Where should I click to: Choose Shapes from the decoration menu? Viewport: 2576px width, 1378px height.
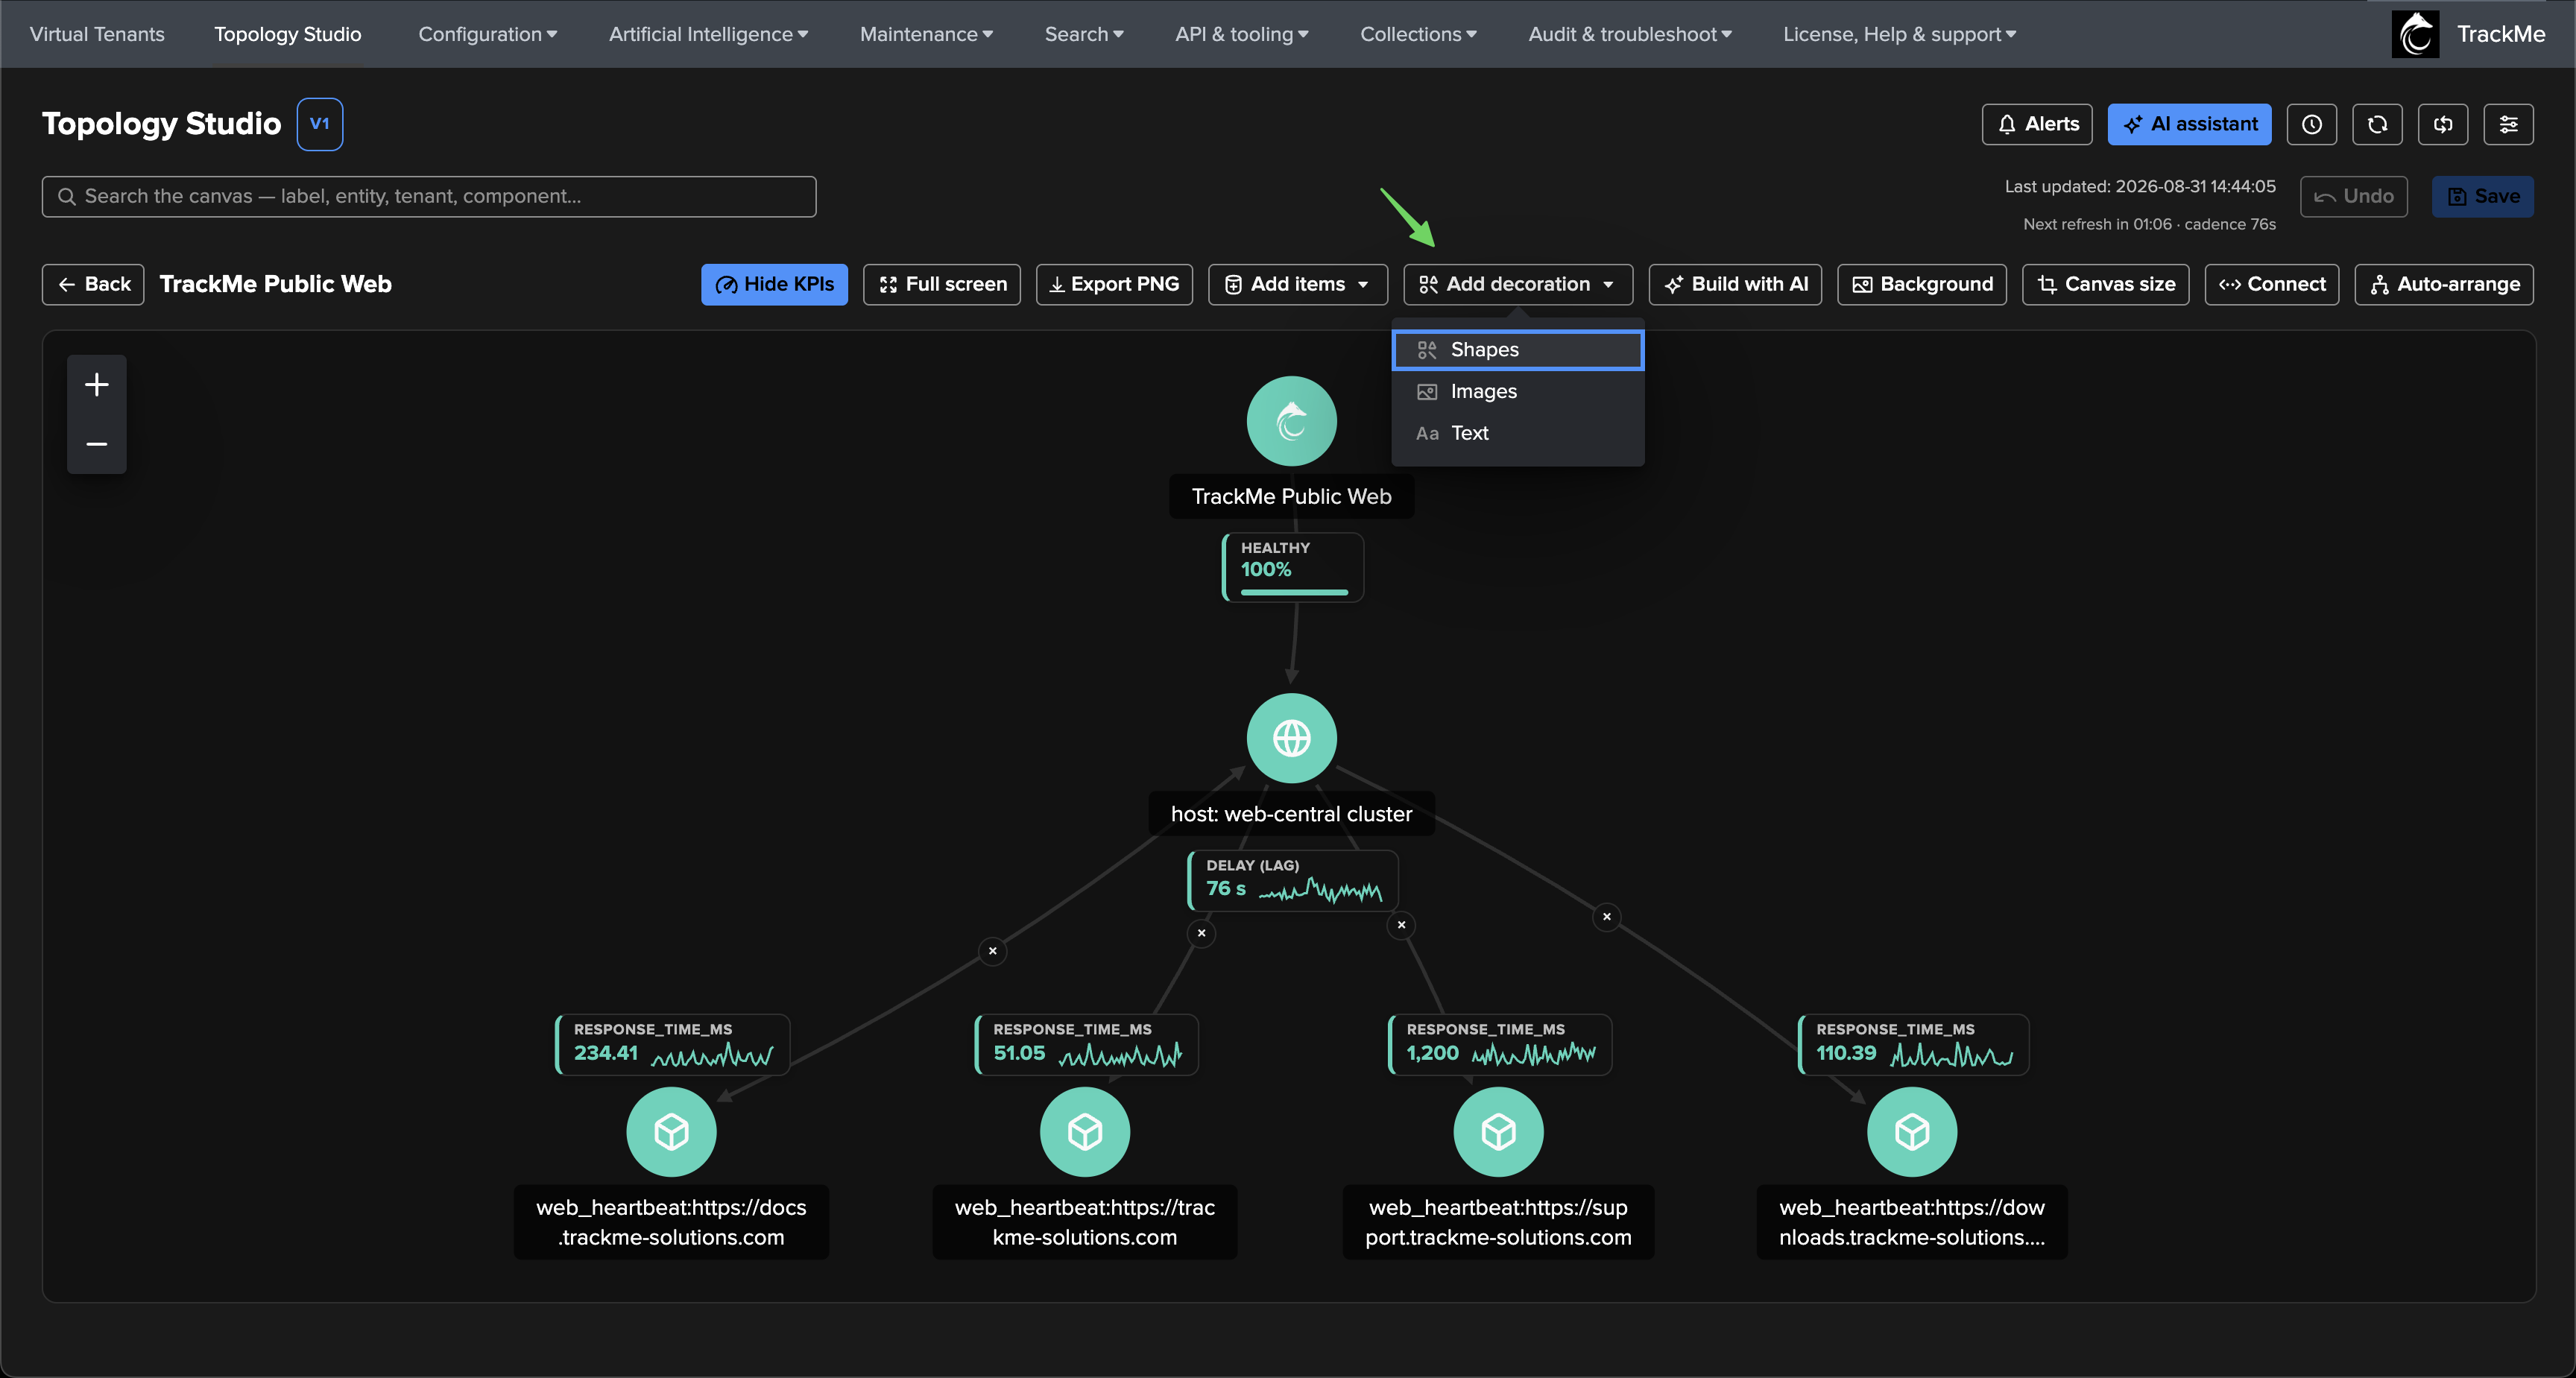tap(1517, 350)
